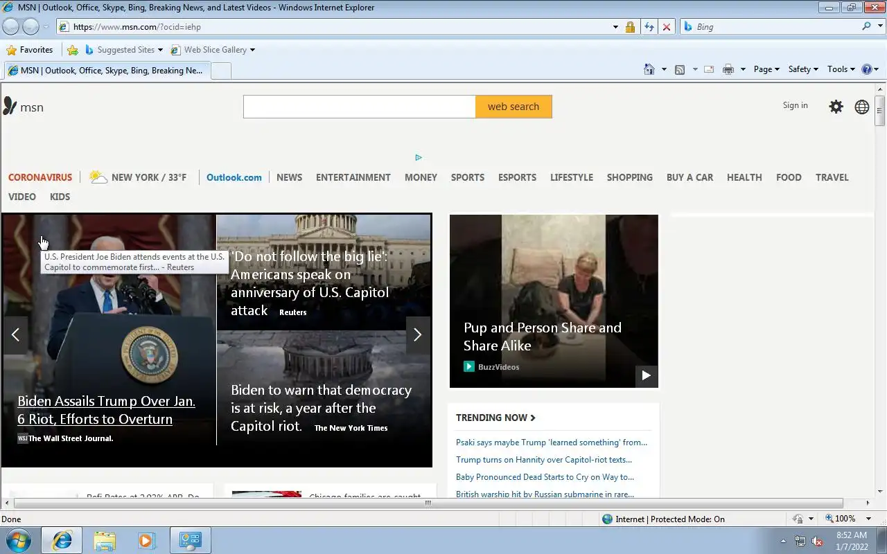
Task: Click the Refresh page icon
Action: pos(649,26)
